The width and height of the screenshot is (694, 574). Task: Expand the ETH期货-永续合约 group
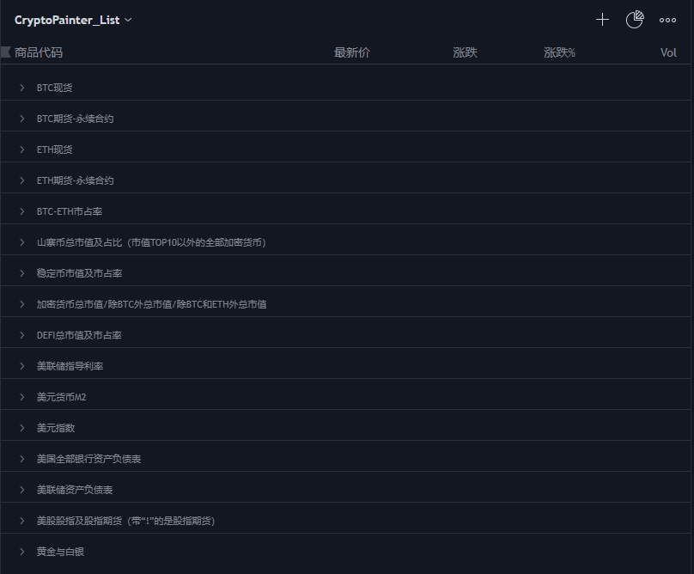(22, 180)
